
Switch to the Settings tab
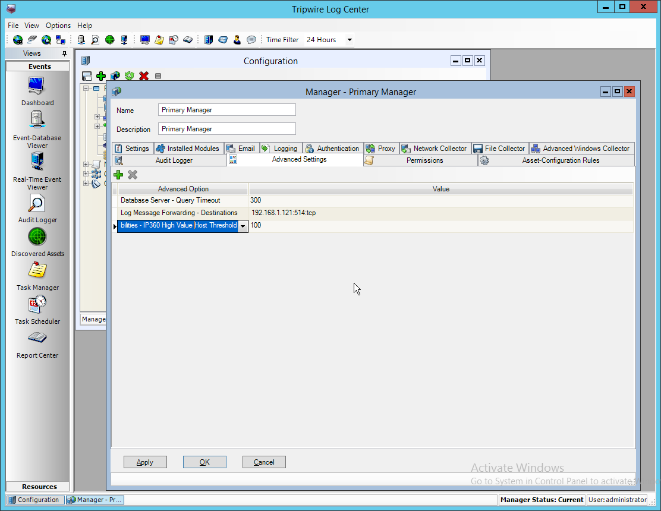(133, 149)
